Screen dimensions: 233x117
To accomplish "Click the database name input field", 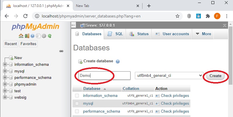I will point(105,76).
